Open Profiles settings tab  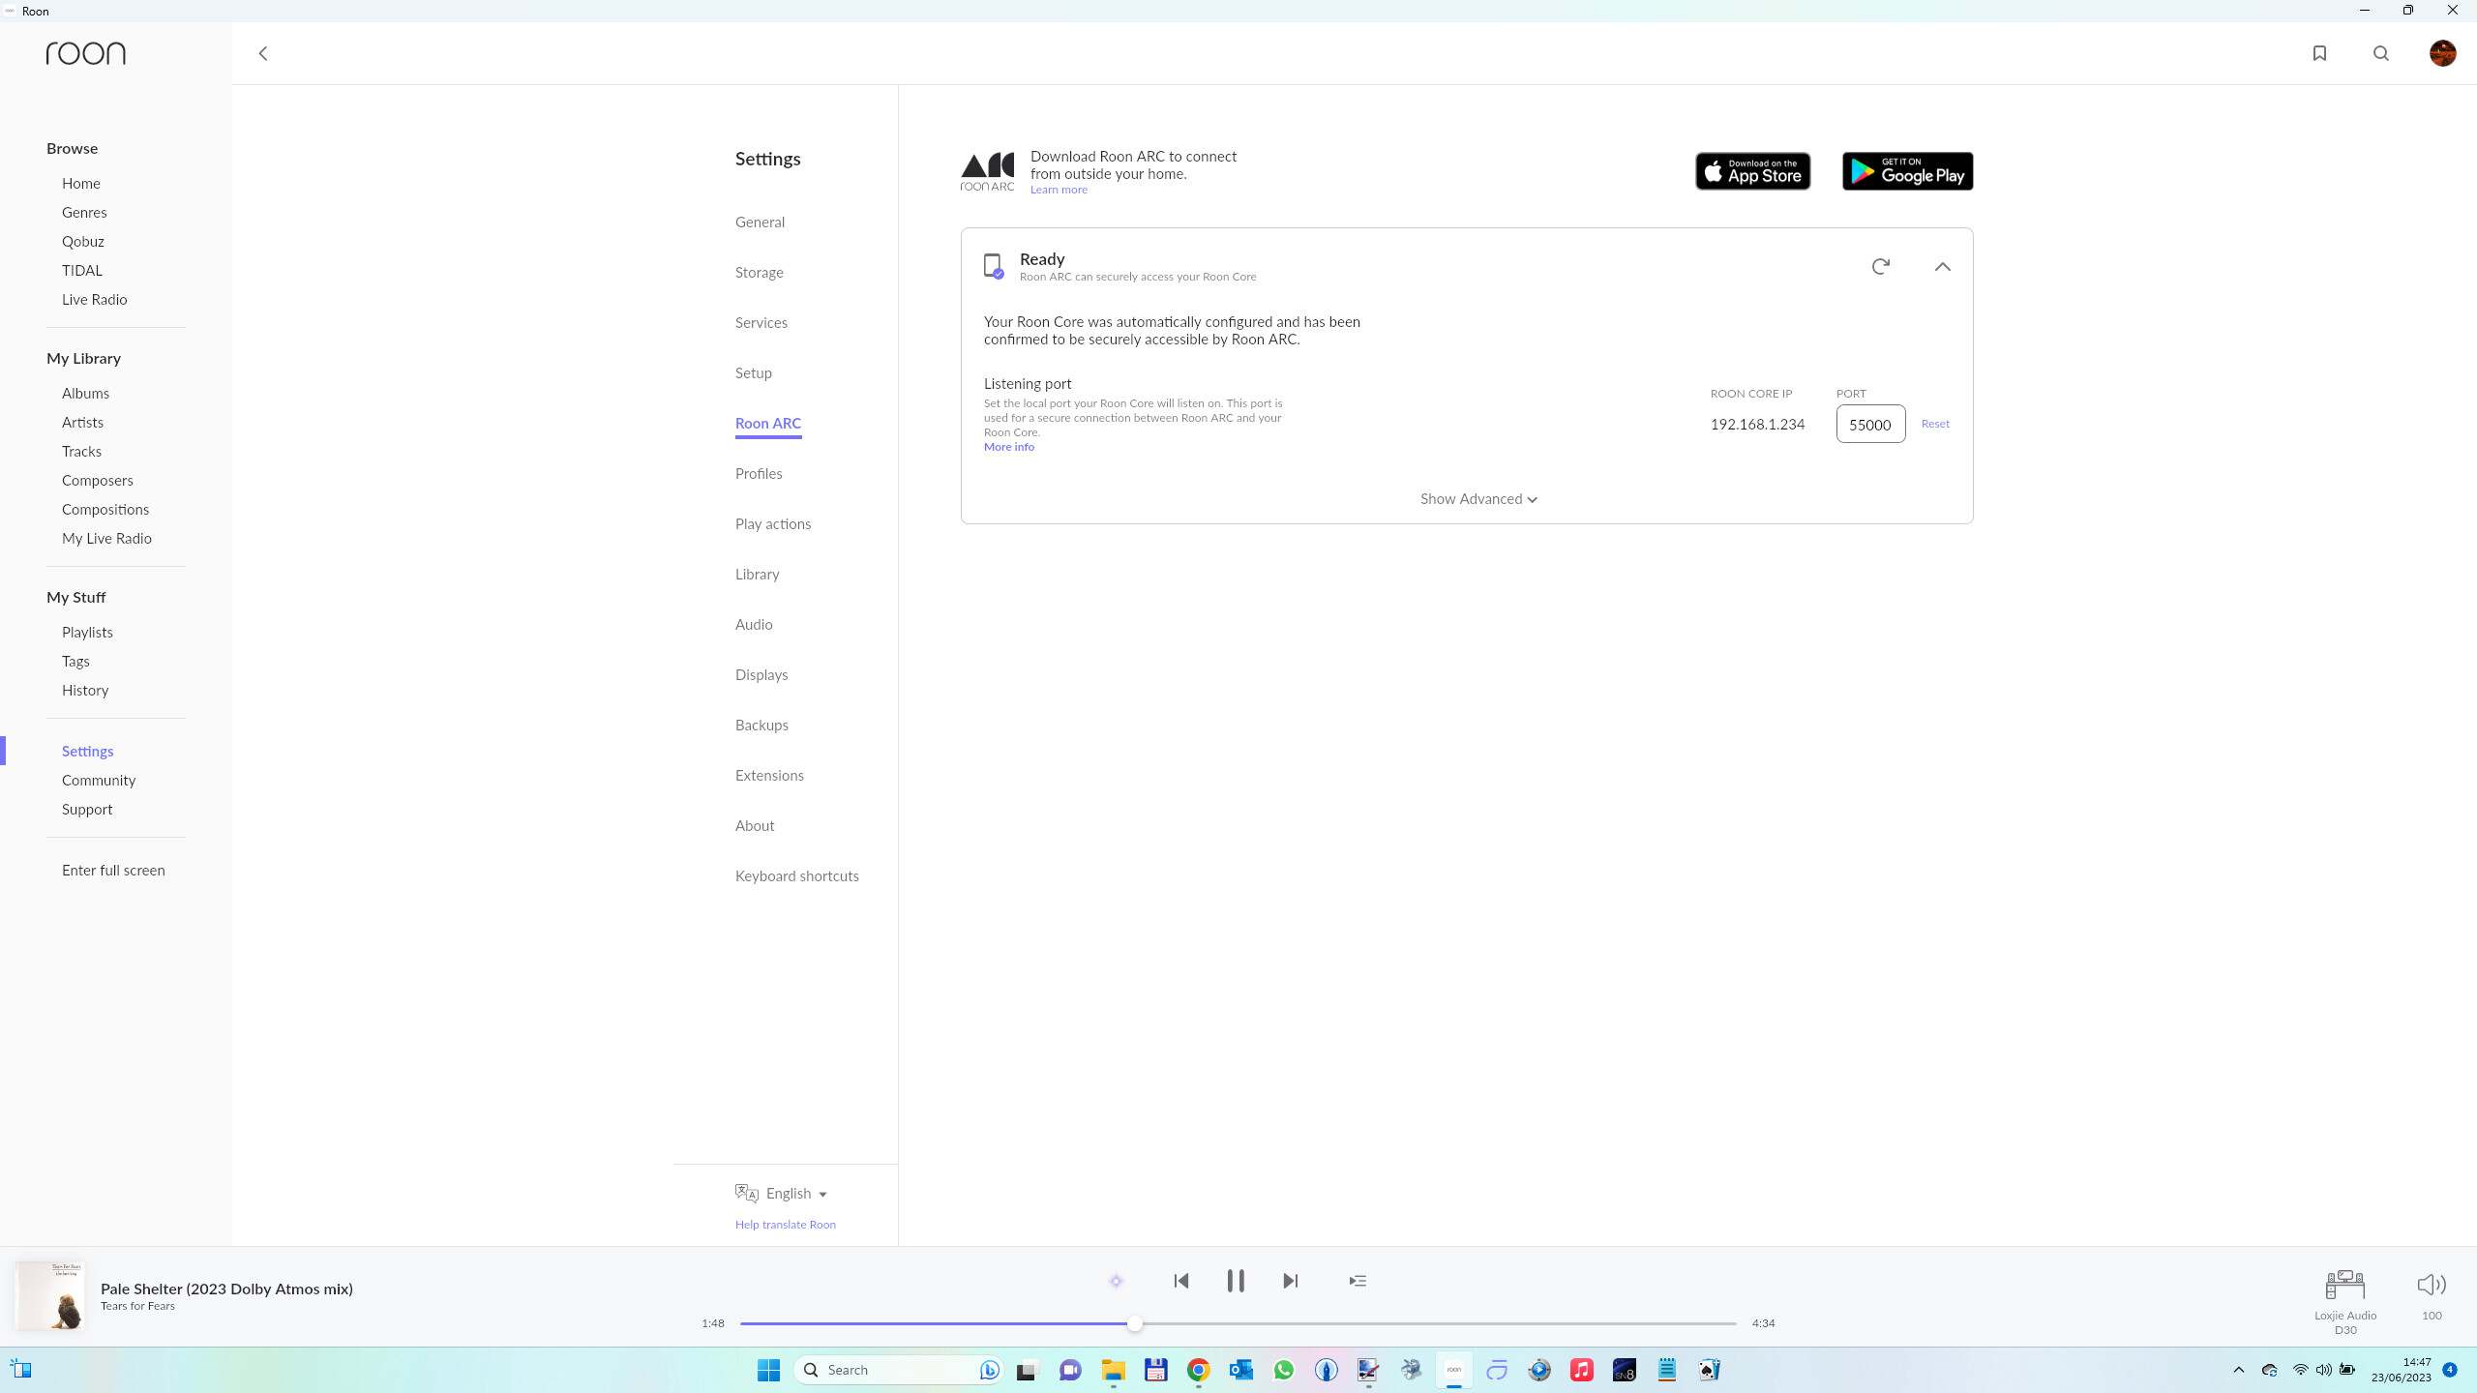point(759,474)
